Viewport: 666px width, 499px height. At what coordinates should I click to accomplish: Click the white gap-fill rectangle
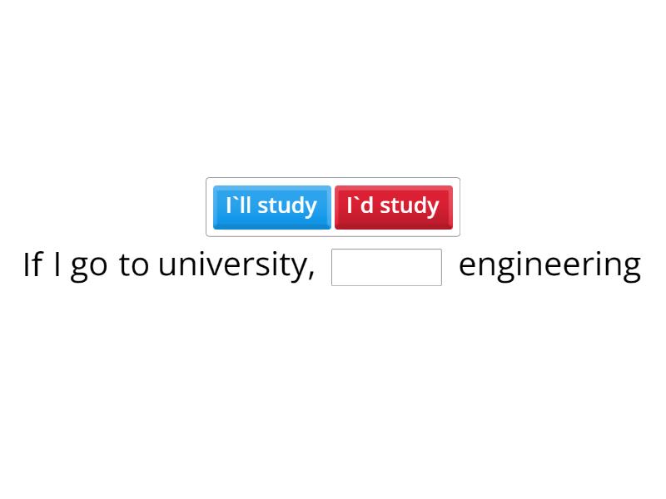[386, 267]
